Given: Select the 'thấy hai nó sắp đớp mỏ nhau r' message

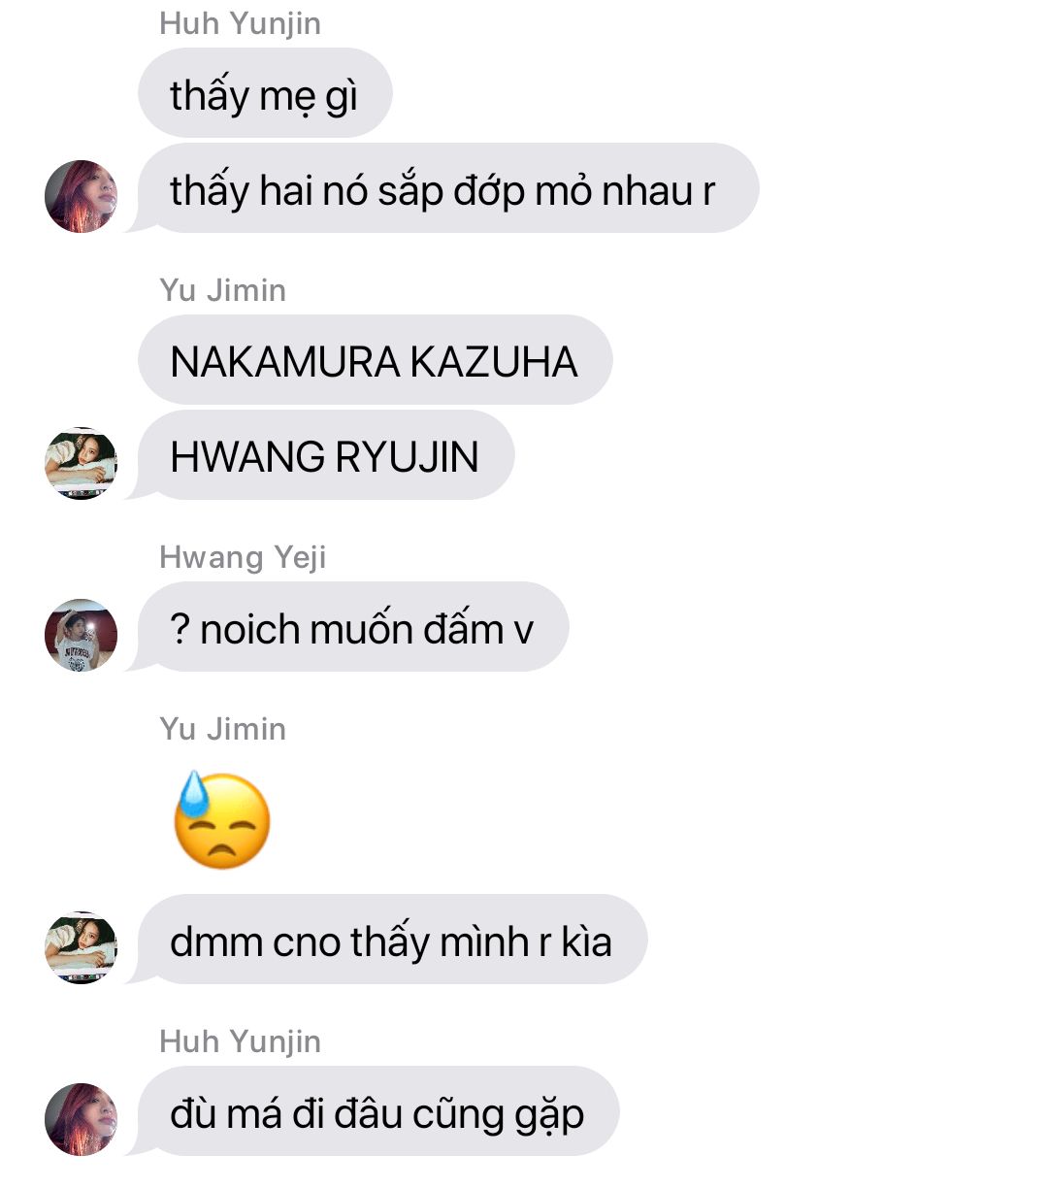Looking at the screenshot, I should coord(447,188).
